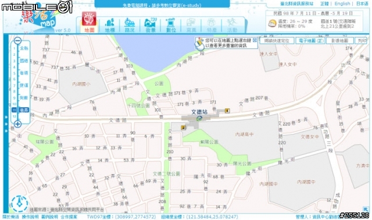Set zoom to 街廓 street block level
The width and height of the screenshot is (372, 220).
pyautogui.click(x=24, y=98)
